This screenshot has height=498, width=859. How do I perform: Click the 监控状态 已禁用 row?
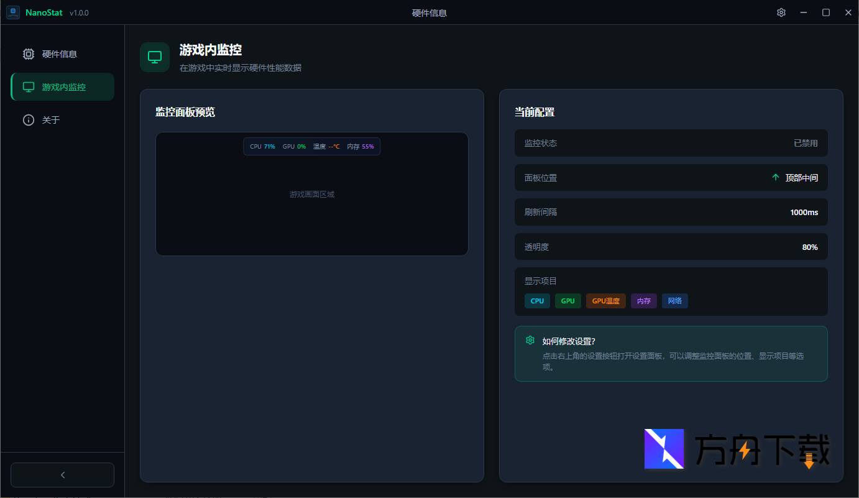point(671,143)
